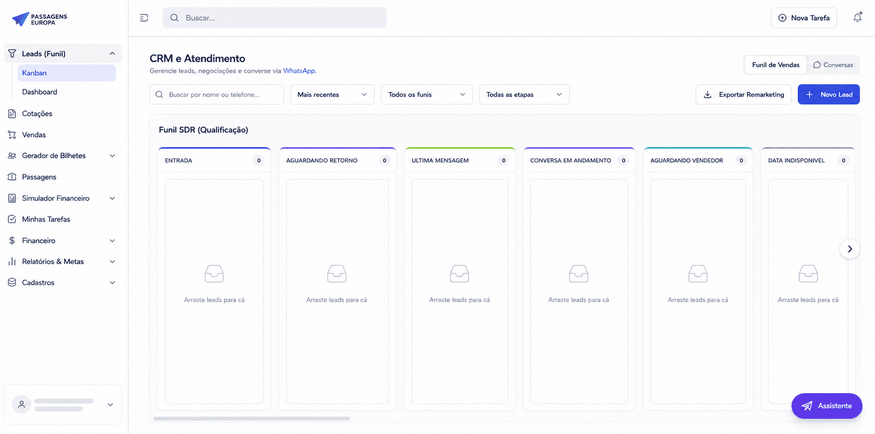
Task: Switch to the Conversas tab
Action: click(x=833, y=65)
